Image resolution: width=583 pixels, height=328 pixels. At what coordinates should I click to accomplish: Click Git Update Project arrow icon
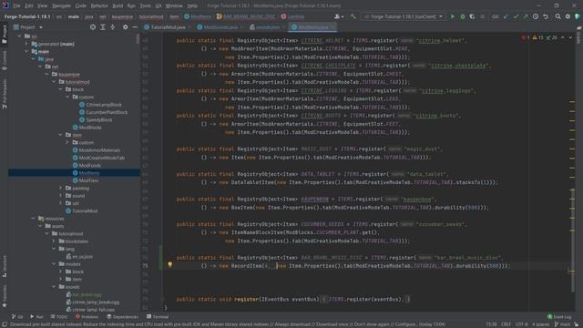pos(506,16)
